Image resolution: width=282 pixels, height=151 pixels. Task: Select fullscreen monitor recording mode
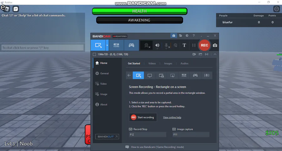click(150, 75)
